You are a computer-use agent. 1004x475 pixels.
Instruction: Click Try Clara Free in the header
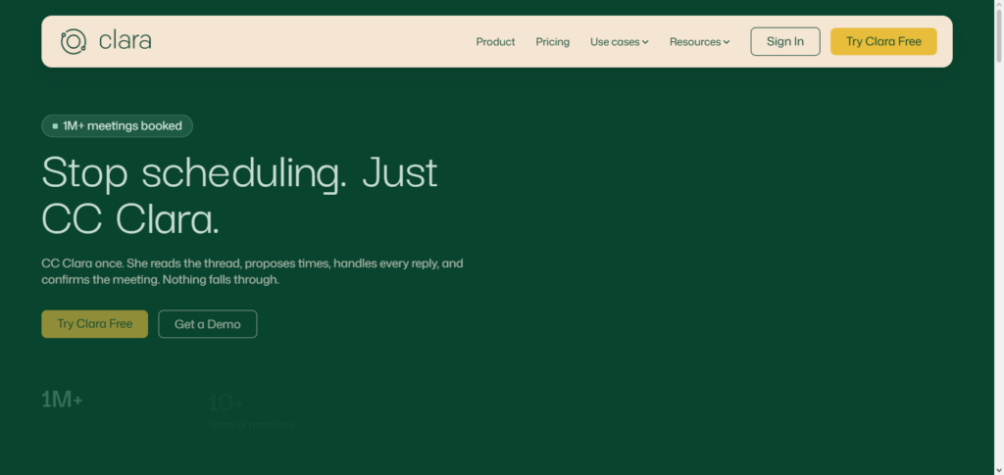pos(883,41)
